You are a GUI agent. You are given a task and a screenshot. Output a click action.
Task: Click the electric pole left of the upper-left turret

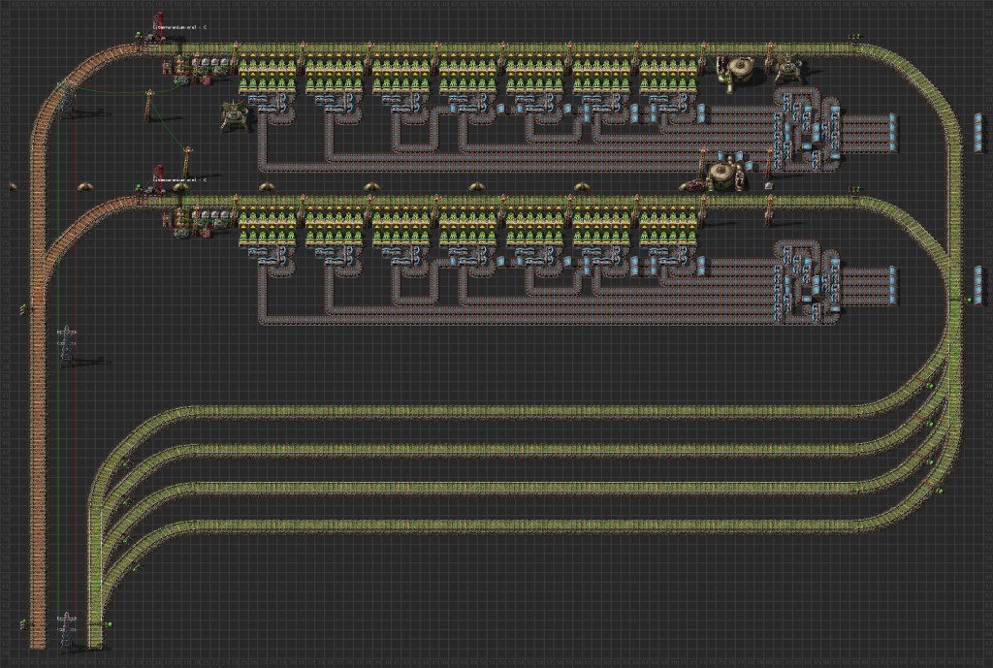(x=149, y=105)
